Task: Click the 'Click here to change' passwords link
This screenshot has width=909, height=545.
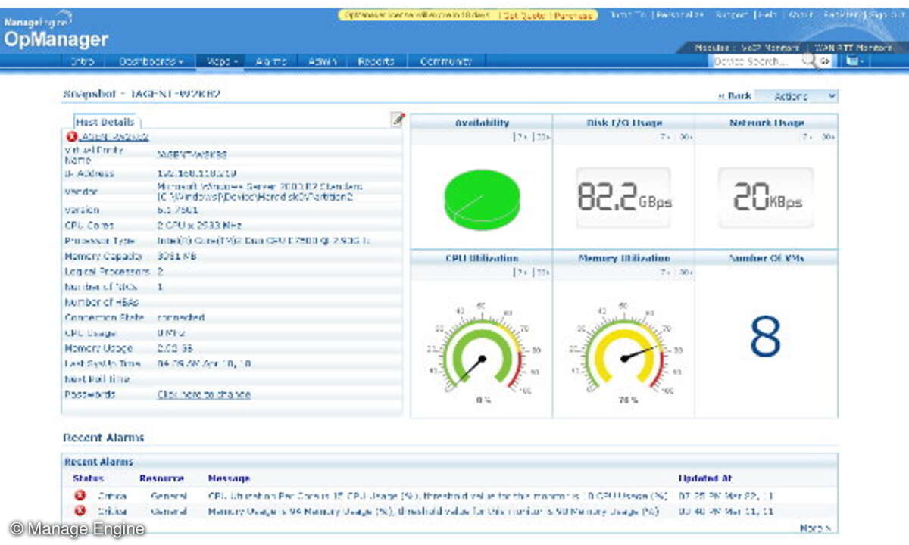Action: click(204, 394)
